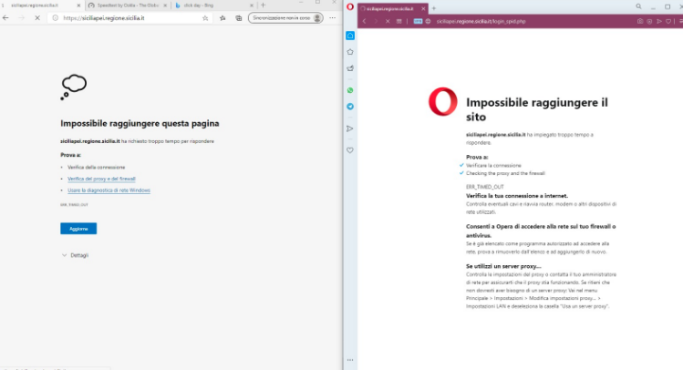
Task: Open bookmarks heart in Opera sidebar
Action: pos(350,150)
